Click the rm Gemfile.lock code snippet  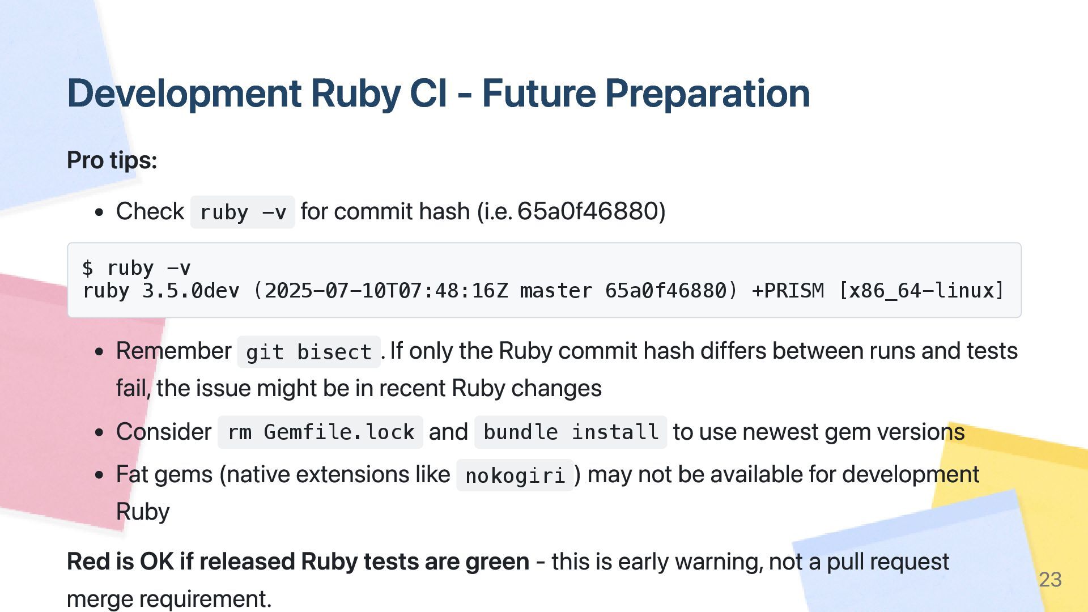pos(320,432)
